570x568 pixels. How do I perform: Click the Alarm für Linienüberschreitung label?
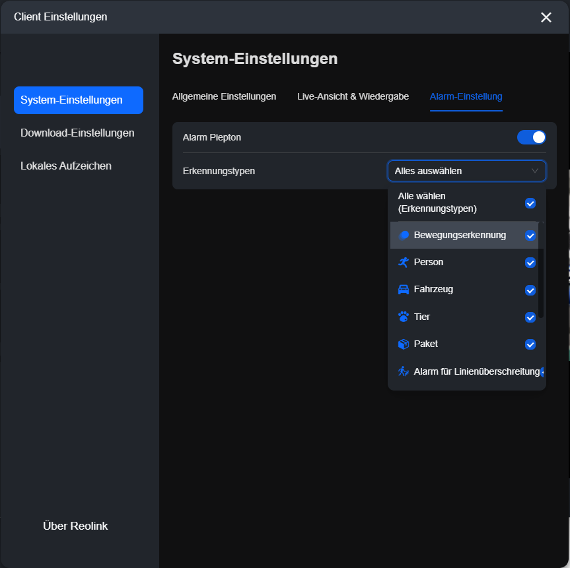point(477,371)
